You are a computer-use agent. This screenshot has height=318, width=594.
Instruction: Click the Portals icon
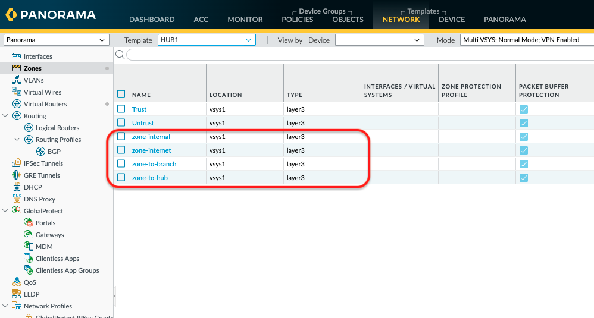tap(29, 222)
